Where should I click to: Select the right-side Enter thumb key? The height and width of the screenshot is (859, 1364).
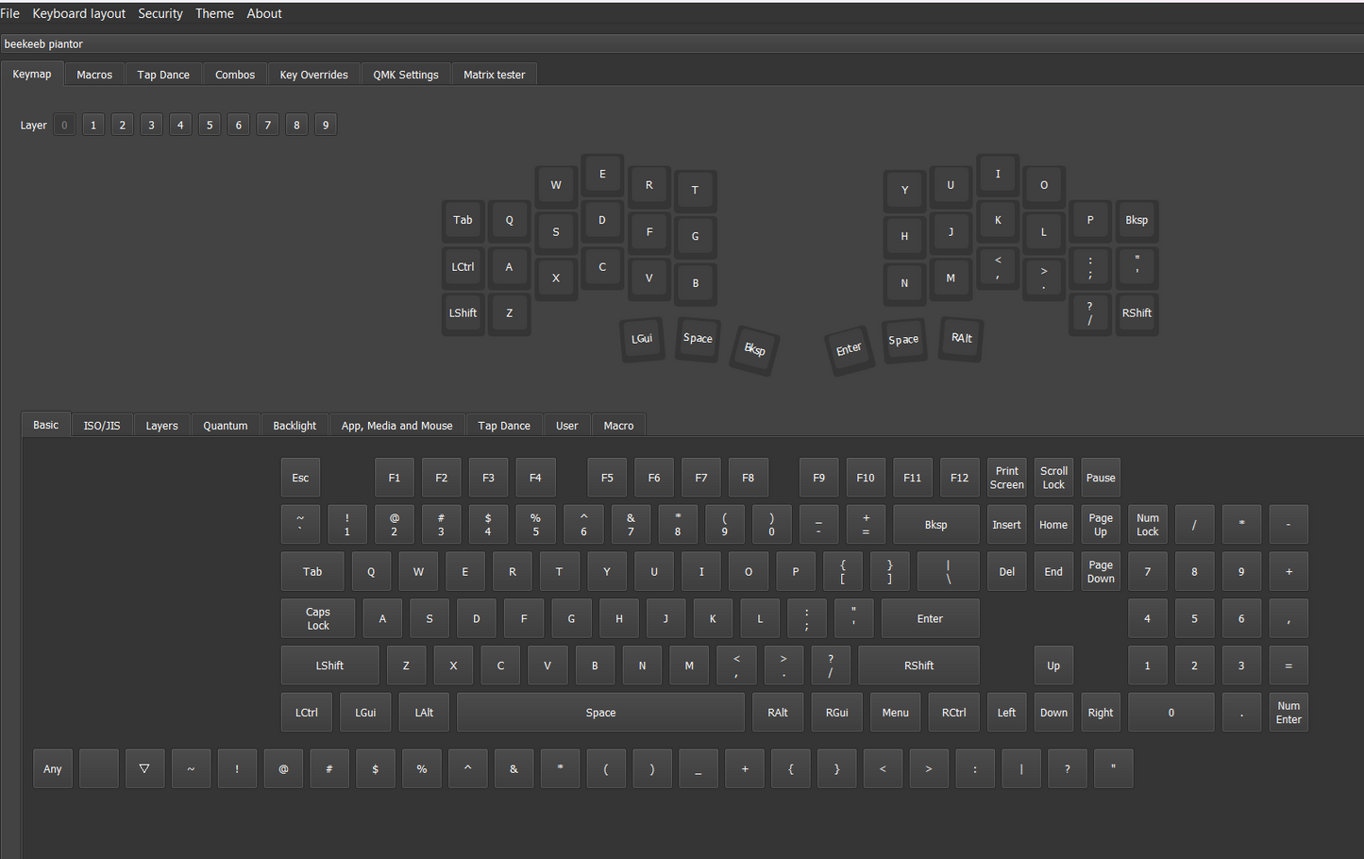(849, 350)
